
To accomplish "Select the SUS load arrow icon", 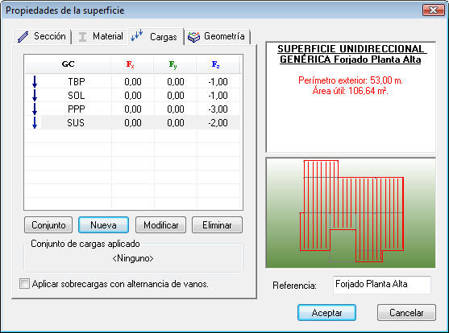I will pos(35,122).
